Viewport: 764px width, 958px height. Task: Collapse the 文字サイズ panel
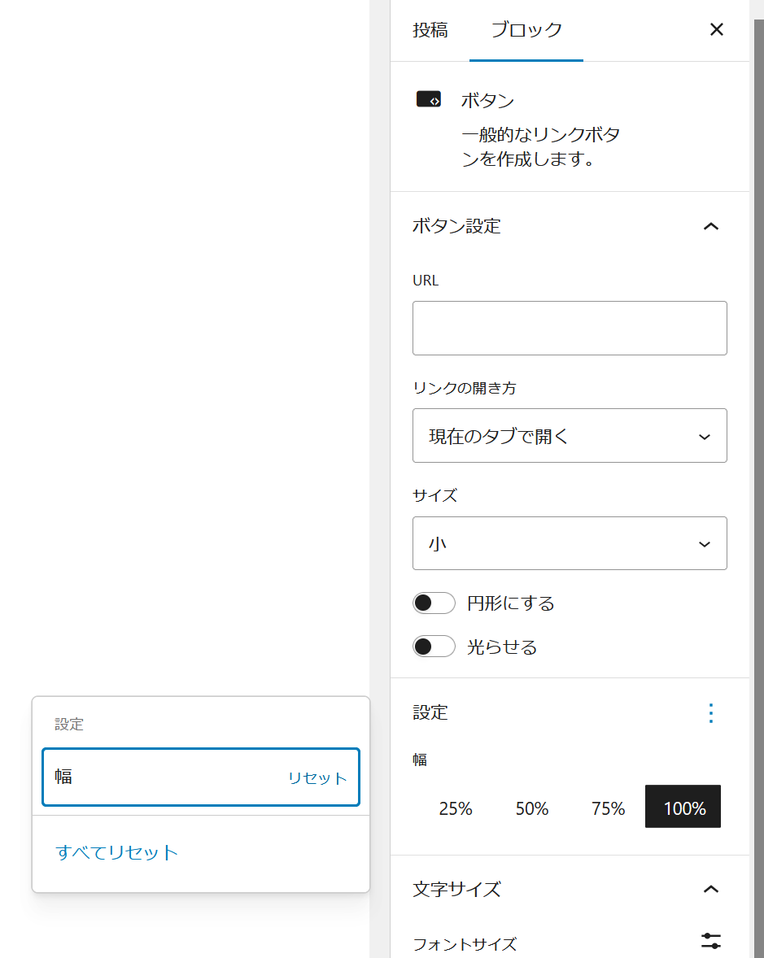point(710,889)
